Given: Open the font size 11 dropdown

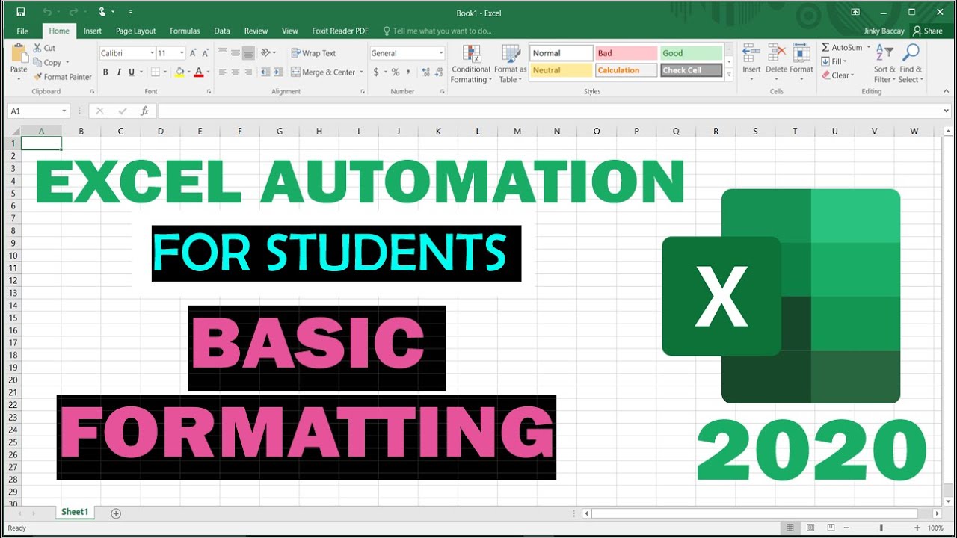Looking at the screenshot, I should [x=182, y=53].
